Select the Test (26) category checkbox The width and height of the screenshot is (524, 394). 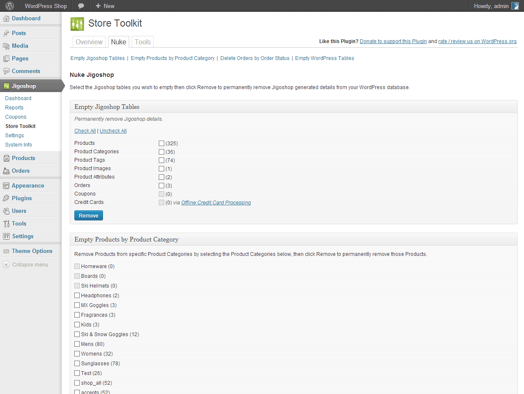[x=77, y=373]
